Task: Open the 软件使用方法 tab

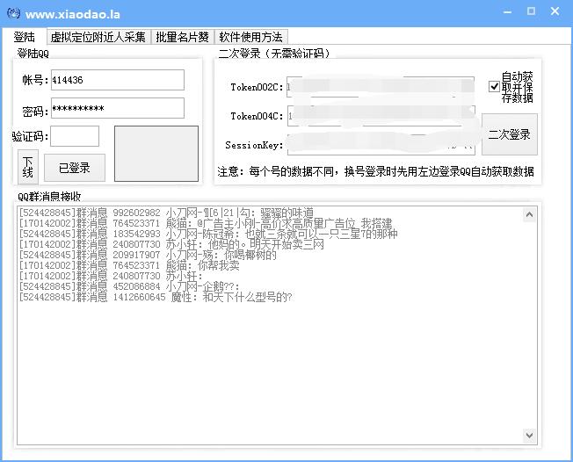Action: pos(250,37)
